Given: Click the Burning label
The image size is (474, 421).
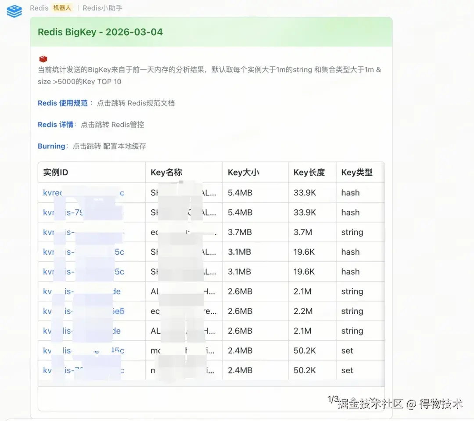Looking at the screenshot, I should click(51, 146).
